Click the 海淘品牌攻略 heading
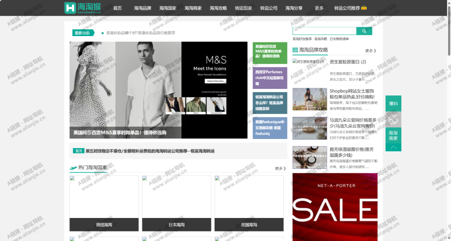This screenshot has width=451, height=241. point(313,50)
